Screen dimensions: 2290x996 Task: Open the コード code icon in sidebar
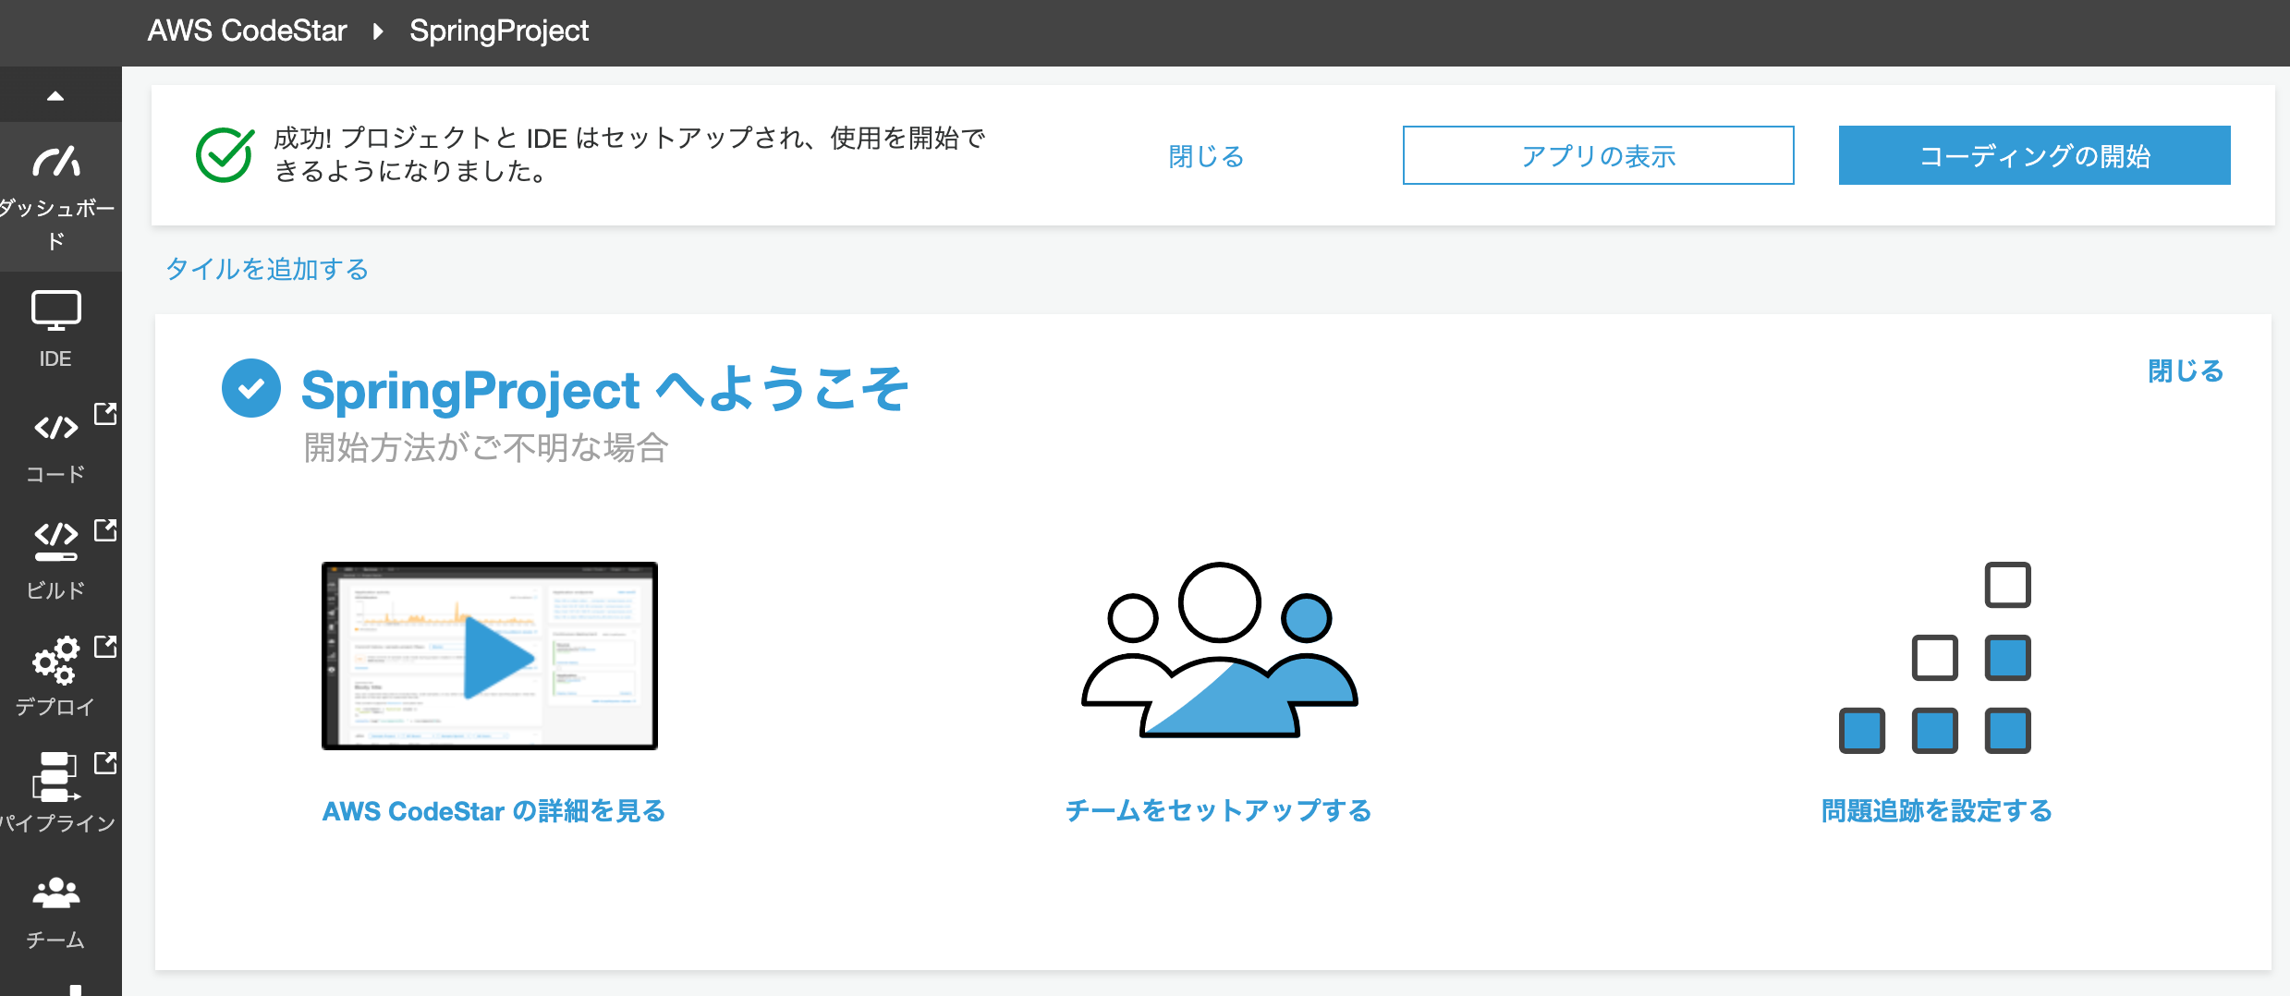(x=56, y=428)
